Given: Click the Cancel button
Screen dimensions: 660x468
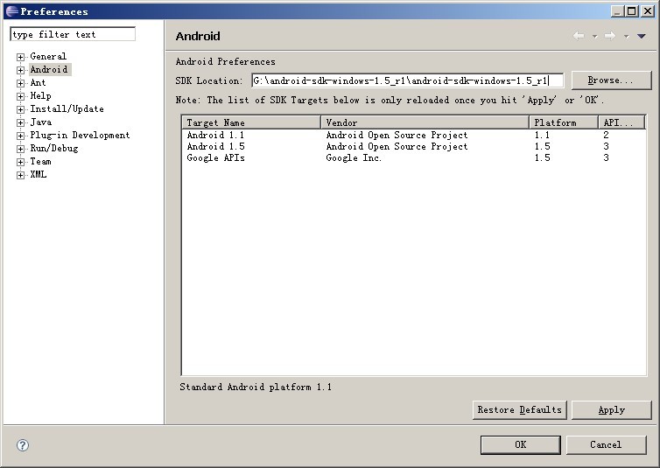Looking at the screenshot, I should click(x=606, y=445).
